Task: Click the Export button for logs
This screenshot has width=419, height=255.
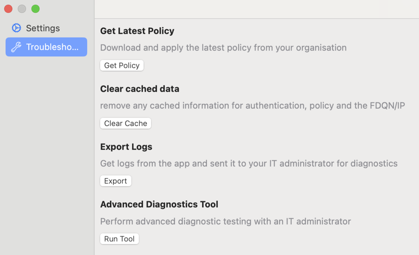Action: (115, 181)
